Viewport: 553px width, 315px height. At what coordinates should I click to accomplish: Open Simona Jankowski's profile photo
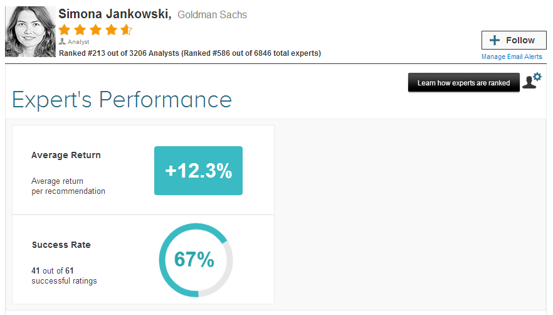pyautogui.click(x=30, y=32)
